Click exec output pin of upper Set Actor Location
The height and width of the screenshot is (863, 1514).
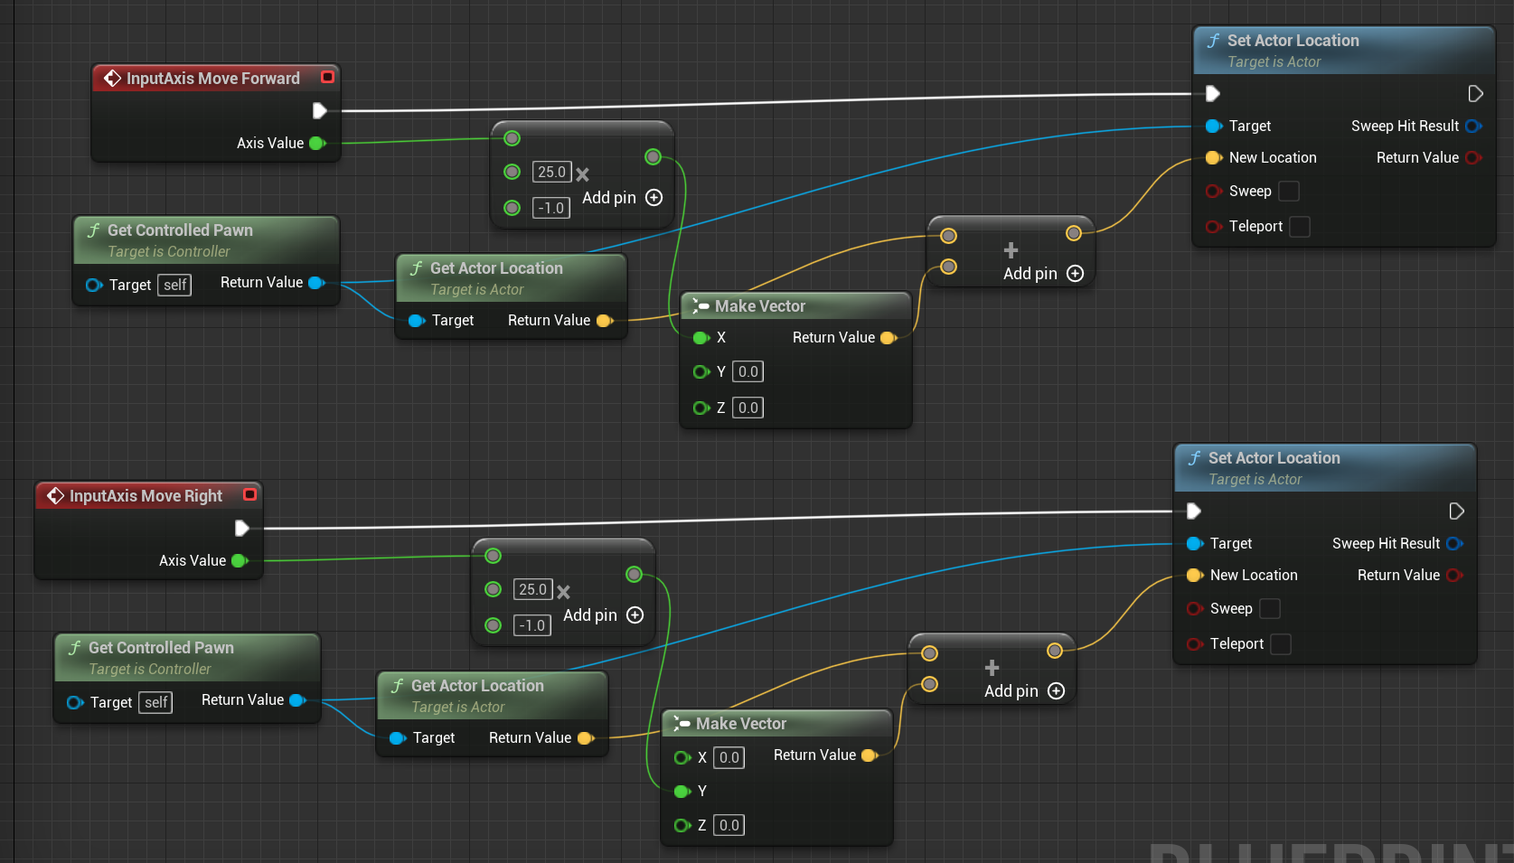tap(1475, 94)
